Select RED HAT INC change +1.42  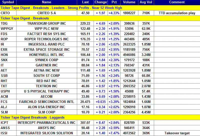(101, 81)
